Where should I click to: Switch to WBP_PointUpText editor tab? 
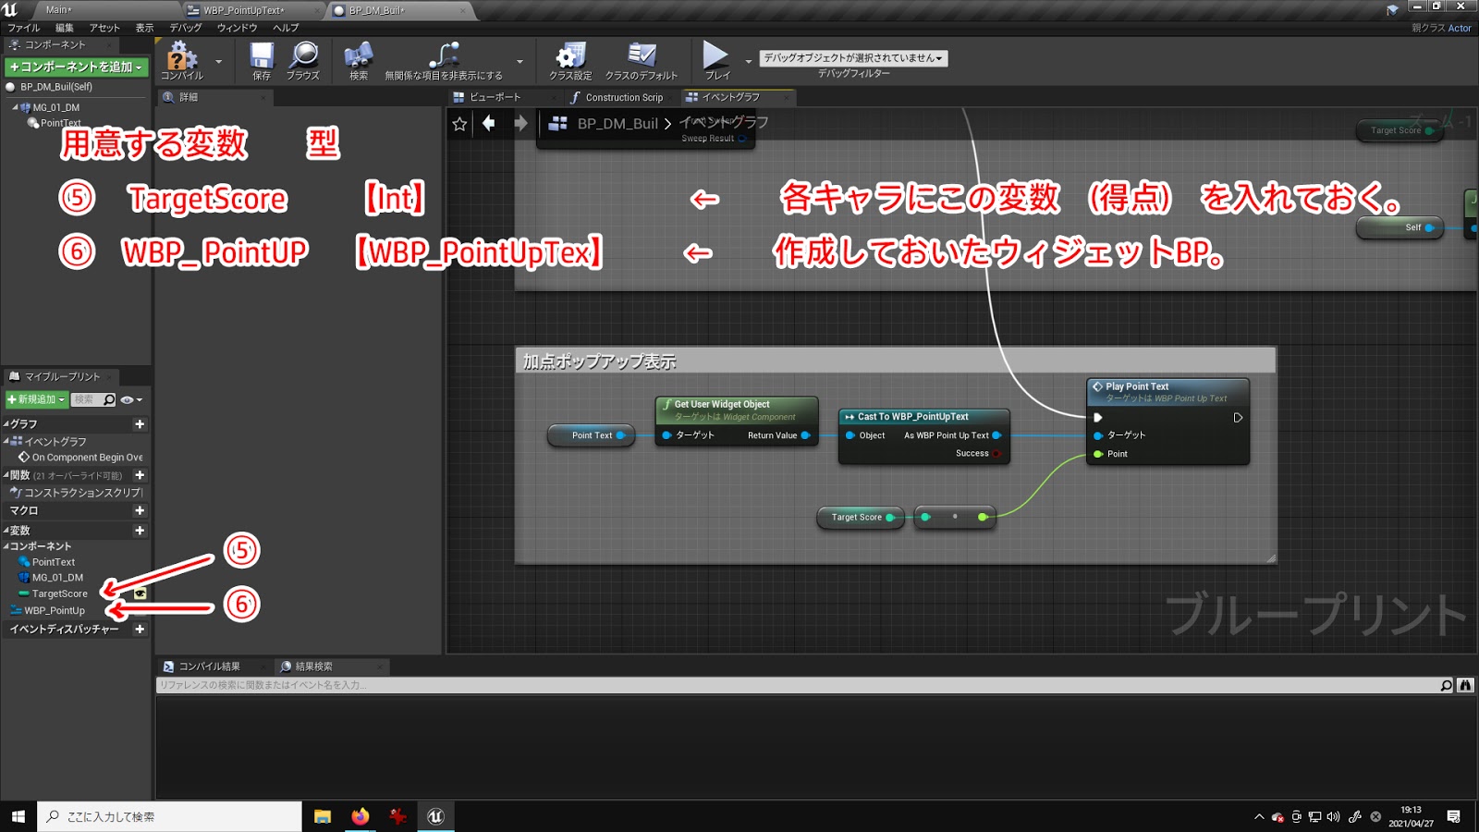pos(244,10)
